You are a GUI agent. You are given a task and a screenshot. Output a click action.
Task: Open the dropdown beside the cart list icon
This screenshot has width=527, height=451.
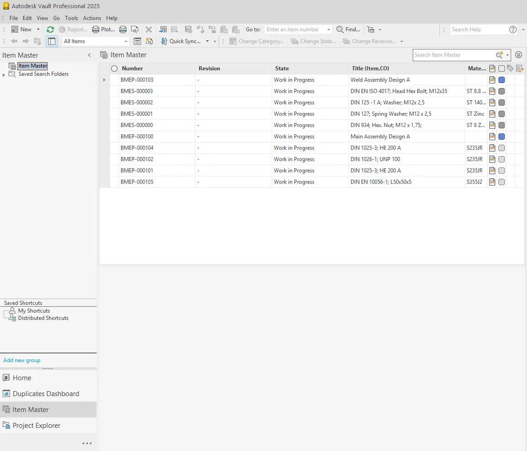pos(380,29)
